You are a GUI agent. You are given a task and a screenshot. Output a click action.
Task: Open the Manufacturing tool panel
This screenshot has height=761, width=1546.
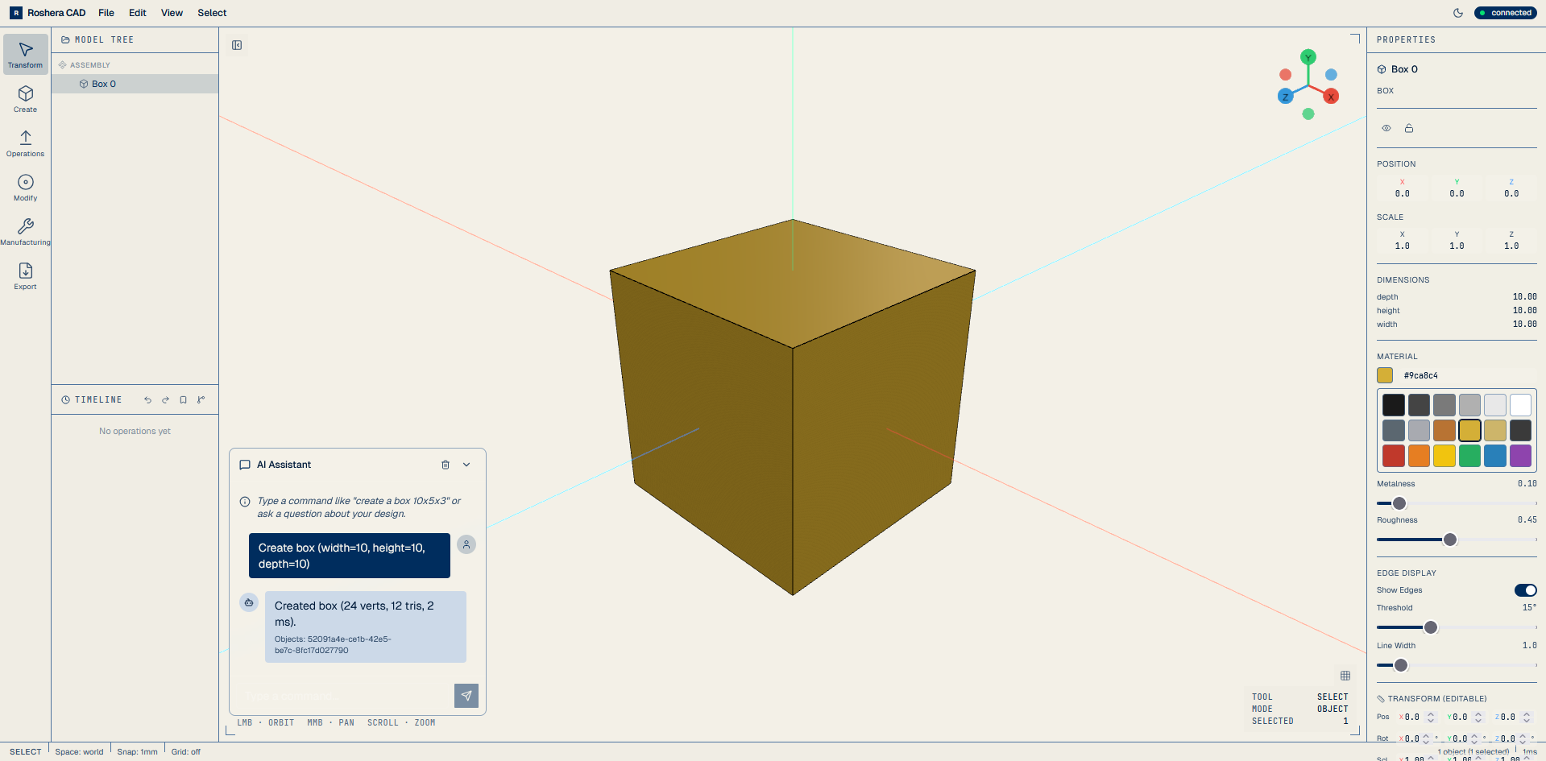tap(26, 231)
